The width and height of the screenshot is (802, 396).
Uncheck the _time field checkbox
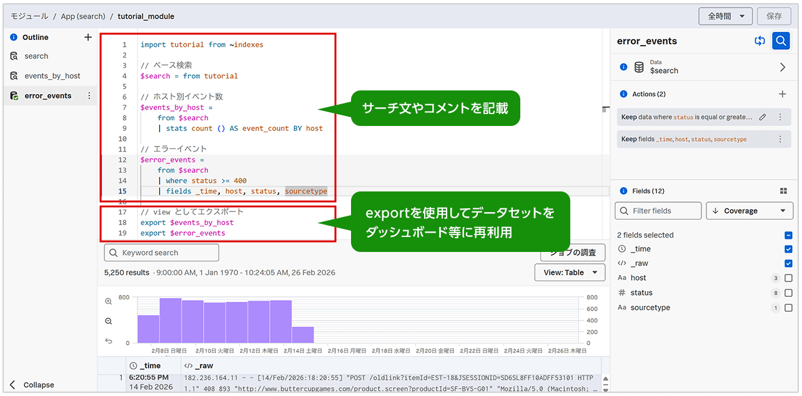788,249
